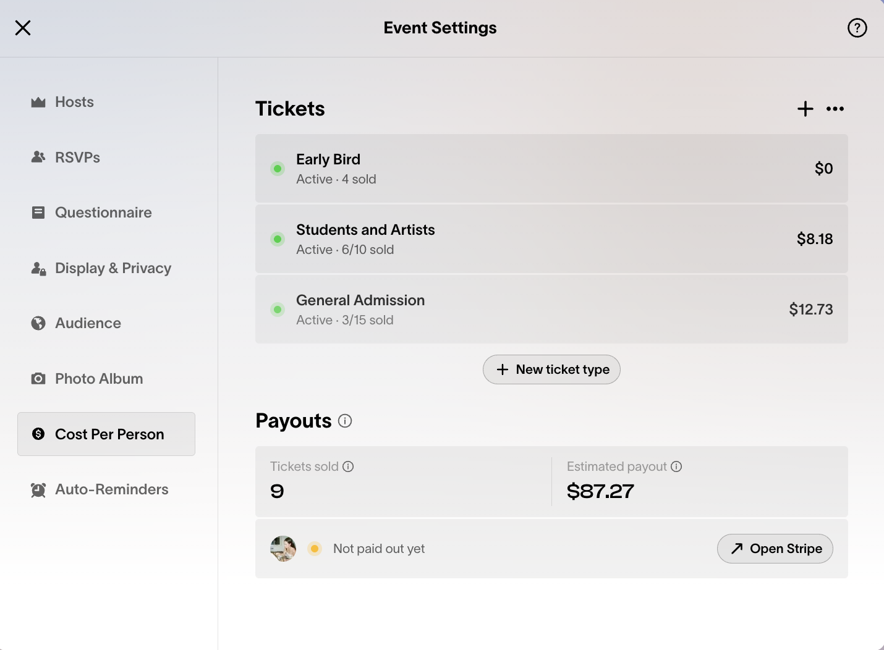Open the three-dots ticket options menu
The height and width of the screenshot is (650, 884).
click(x=835, y=109)
